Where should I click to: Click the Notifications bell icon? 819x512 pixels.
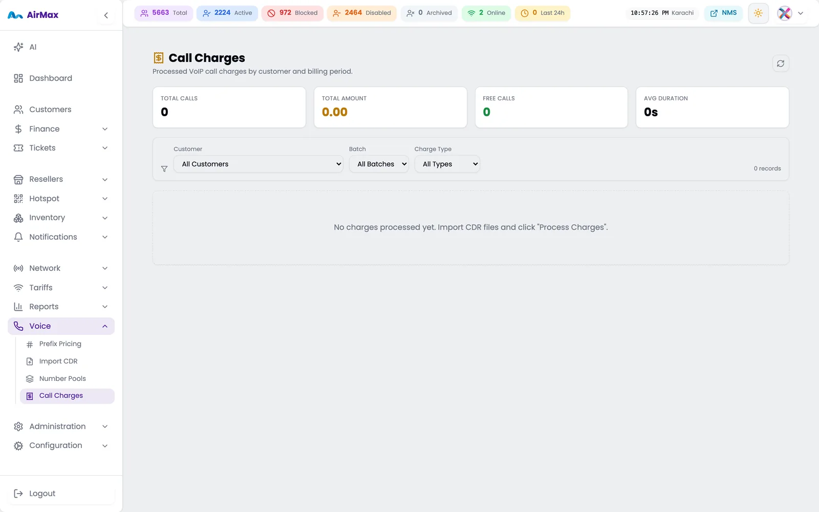pyautogui.click(x=18, y=237)
